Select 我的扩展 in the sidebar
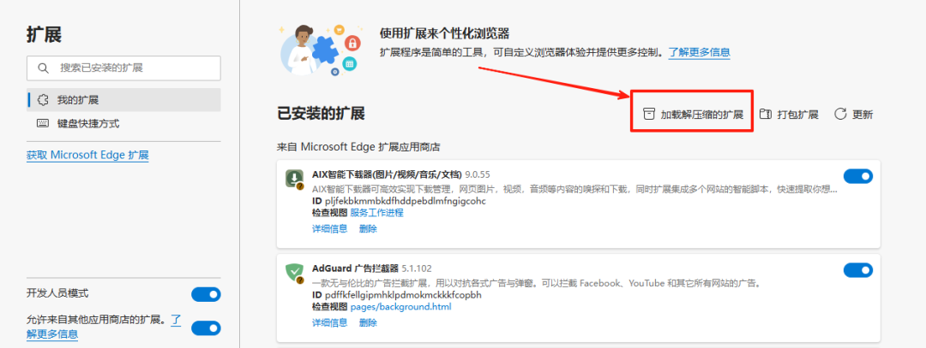This screenshot has width=926, height=348. (x=123, y=100)
